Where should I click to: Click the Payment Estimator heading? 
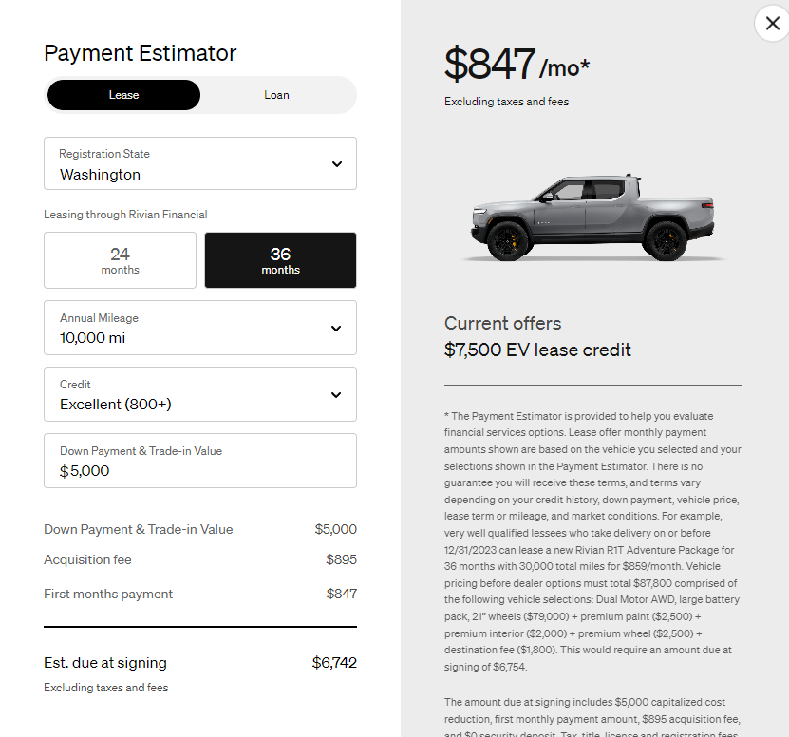tap(141, 53)
